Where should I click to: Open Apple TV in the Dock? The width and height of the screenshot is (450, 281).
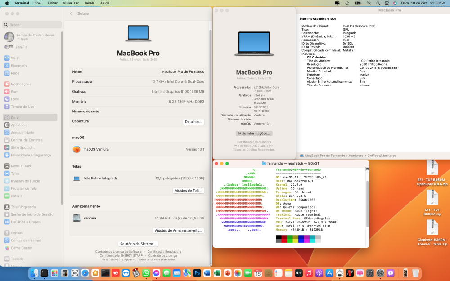click(299, 273)
